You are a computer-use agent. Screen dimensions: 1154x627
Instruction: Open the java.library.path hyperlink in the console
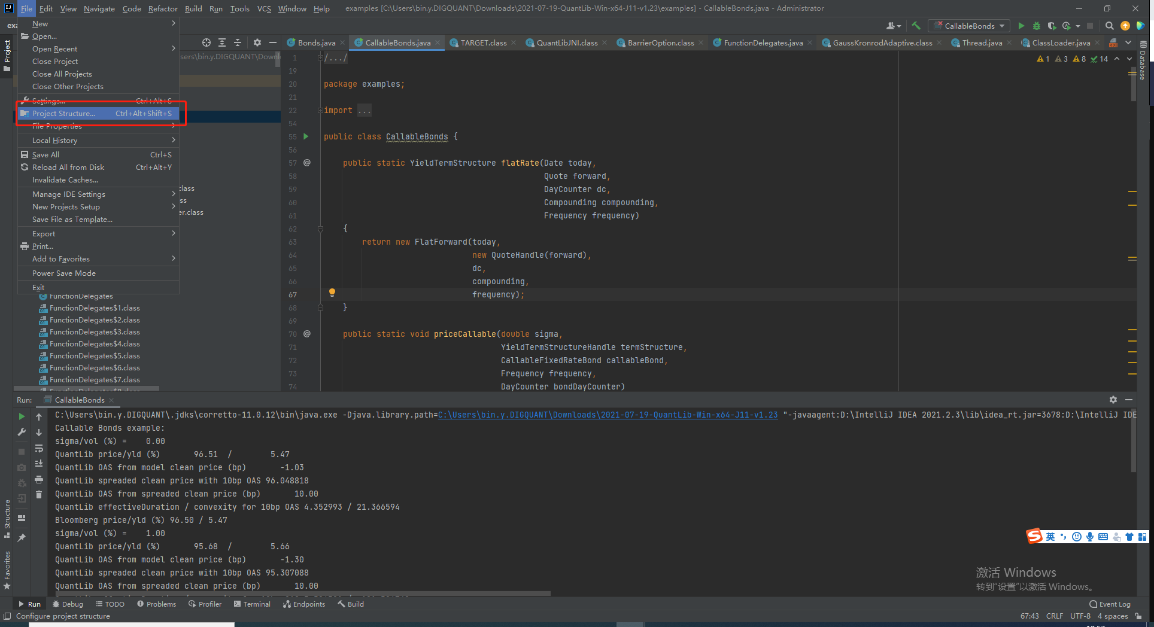[x=608, y=415]
